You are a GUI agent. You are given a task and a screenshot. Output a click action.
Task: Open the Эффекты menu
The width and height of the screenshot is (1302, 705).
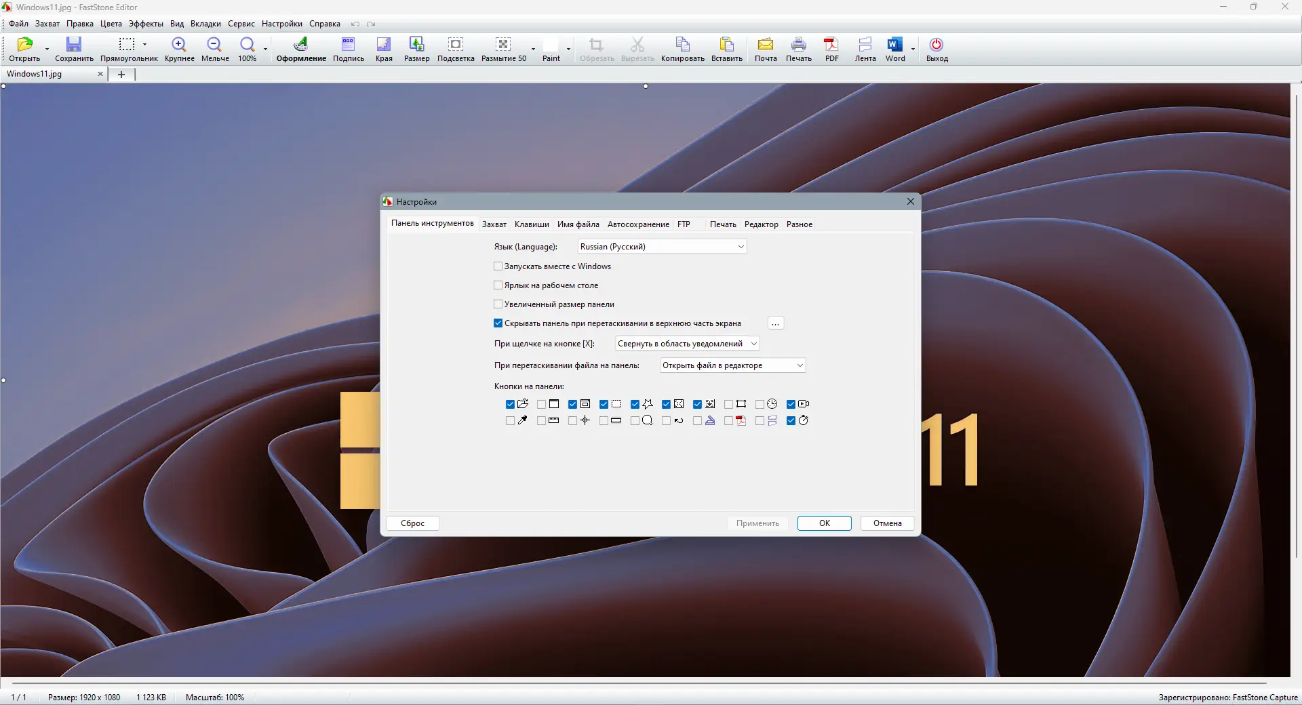click(146, 24)
